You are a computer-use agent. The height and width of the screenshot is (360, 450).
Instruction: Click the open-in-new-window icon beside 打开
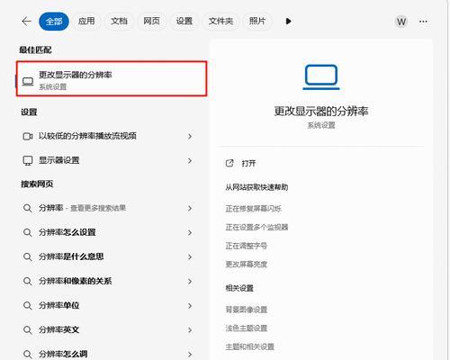point(229,163)
